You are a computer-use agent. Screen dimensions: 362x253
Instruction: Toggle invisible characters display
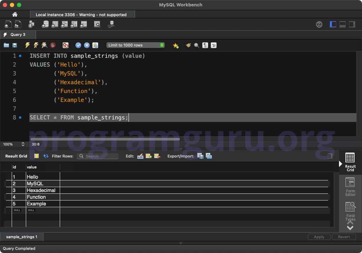click(205, 45)
